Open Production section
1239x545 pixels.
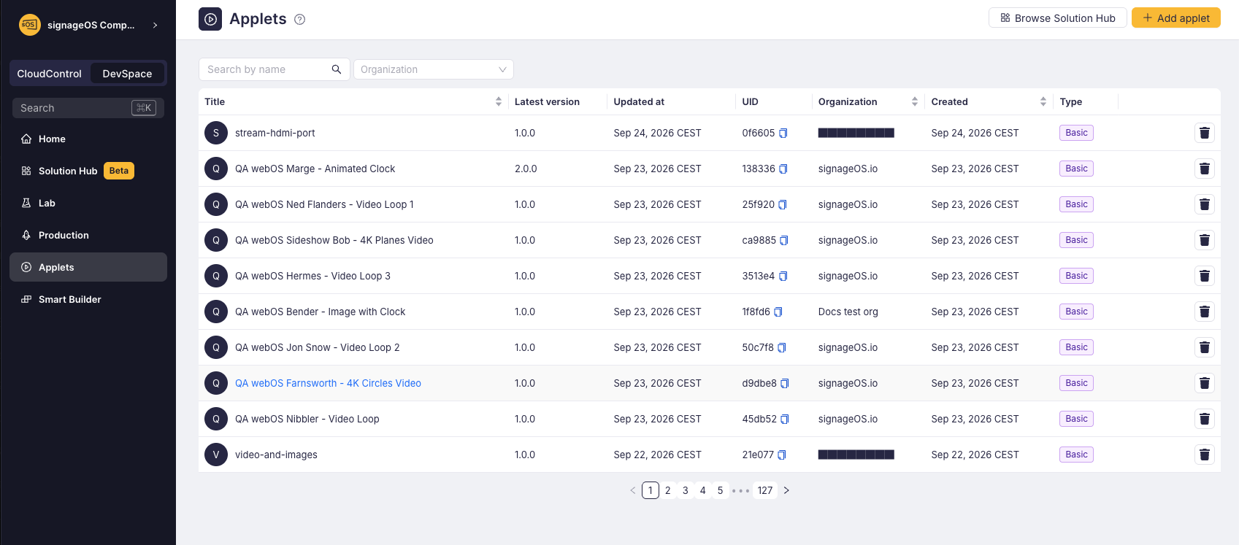coord(88,235)
